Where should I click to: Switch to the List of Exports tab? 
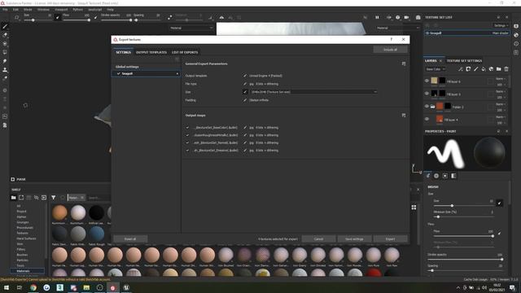[185, 52]
